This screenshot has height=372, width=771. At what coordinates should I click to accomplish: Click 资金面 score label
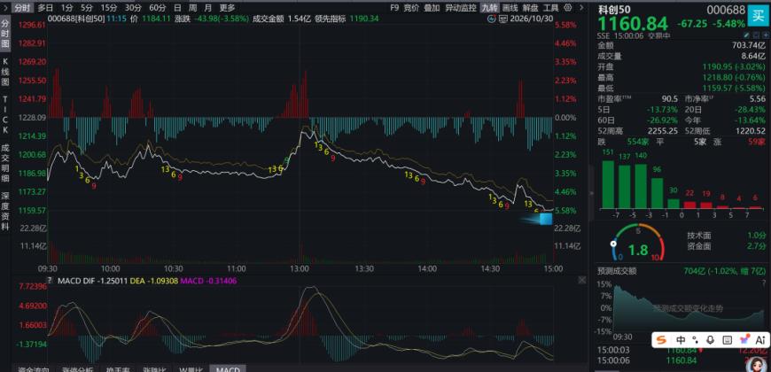[698, 246]
